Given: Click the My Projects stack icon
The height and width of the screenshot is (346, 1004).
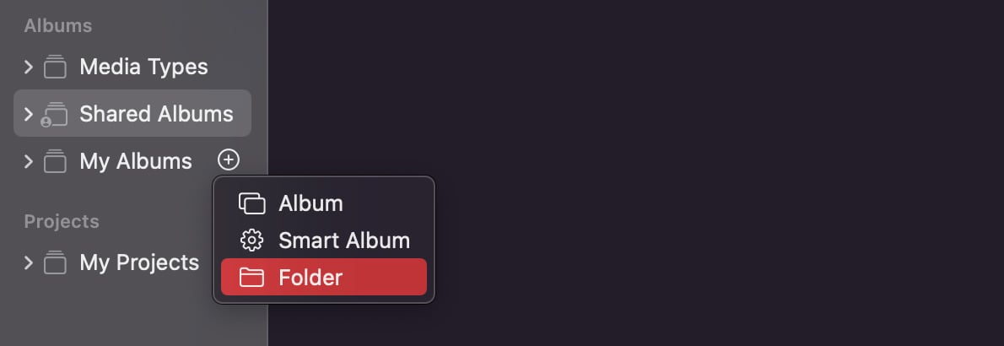Looking at the screenshot, I should point(55,262).
